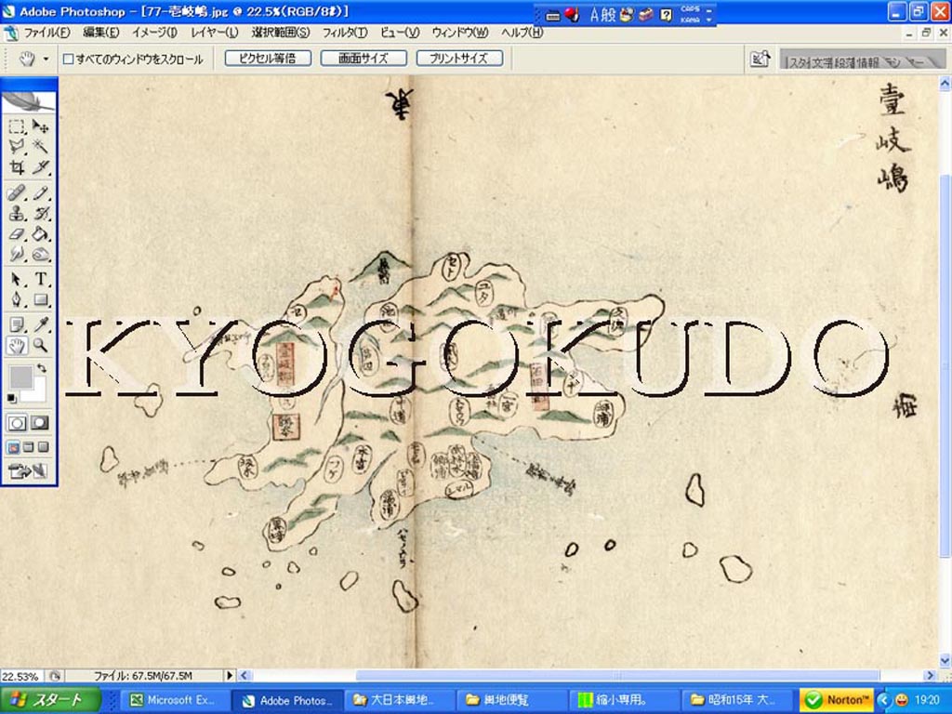This screenshot has height=714, width=952.
Task: Switch to full screen mode with menu bar
Action: (x=29, y=448)
